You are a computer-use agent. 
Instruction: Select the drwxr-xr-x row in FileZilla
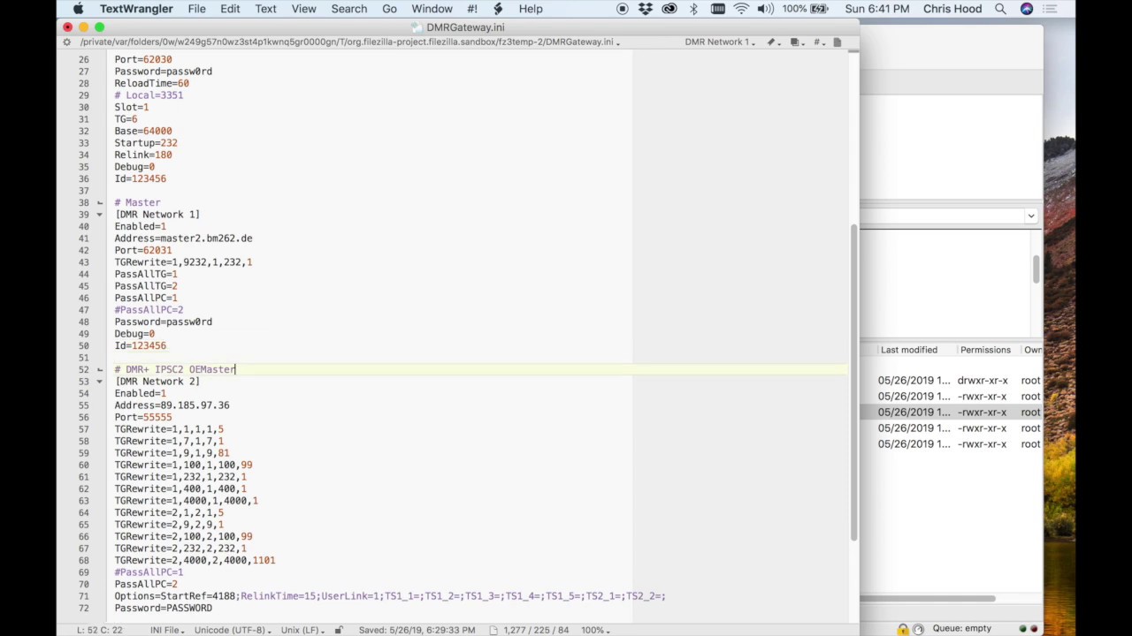click(952, 381)
